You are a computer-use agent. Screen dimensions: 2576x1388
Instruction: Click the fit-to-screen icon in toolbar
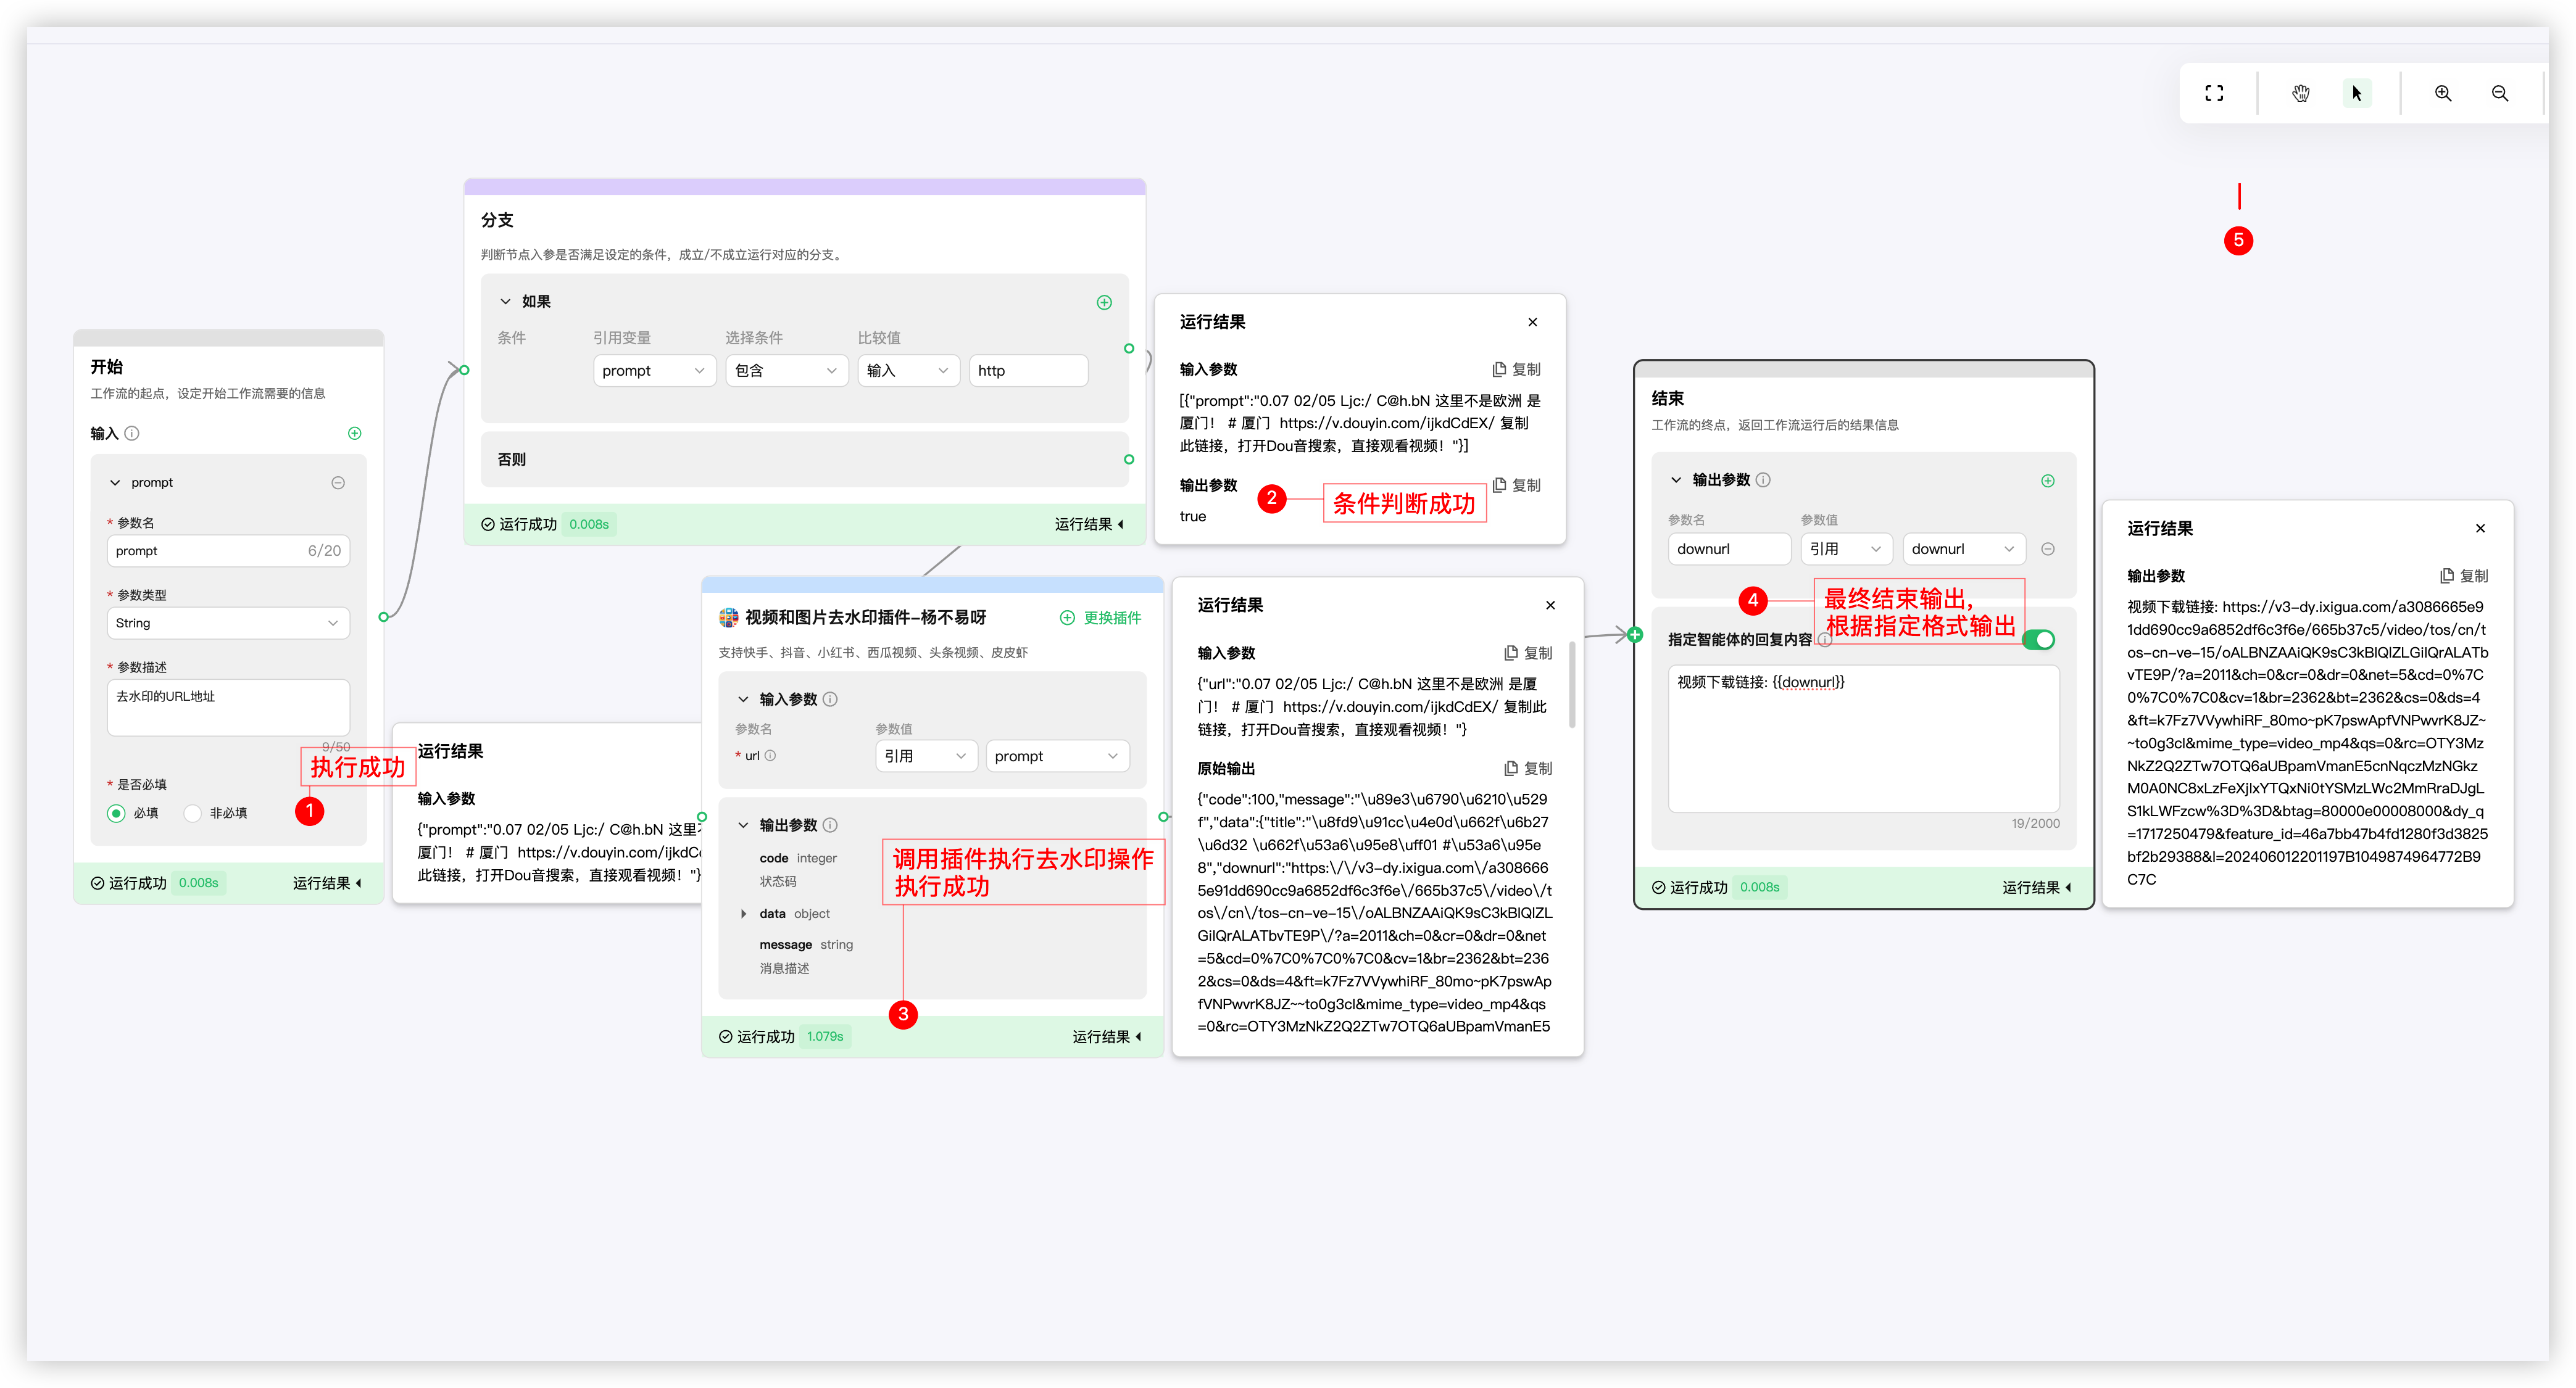point(2214,93)
